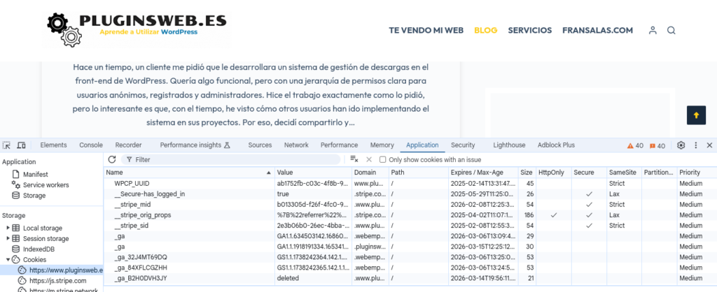Open TE VENDO MI WEB link
The image size is (717, 292).
pyautogui.click(x=426, y=31)
